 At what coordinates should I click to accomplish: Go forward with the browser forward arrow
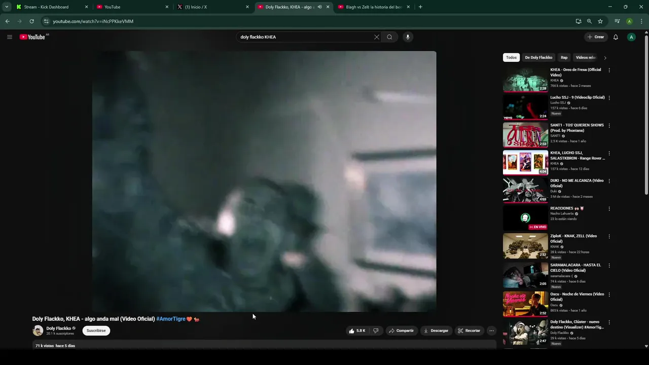coord(19,21)
